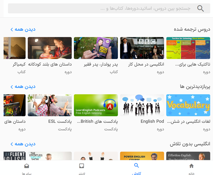Open Speak Fluent English thumbnail
213x175 pixels.
(x=15, y=156)
